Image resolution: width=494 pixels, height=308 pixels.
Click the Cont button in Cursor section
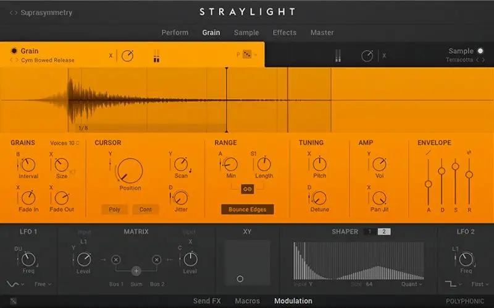tap(146, 210)
